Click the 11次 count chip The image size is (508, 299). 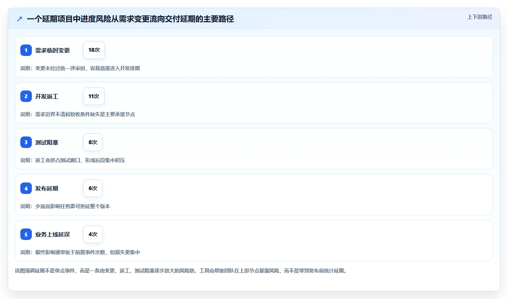[x=94, y=96]
